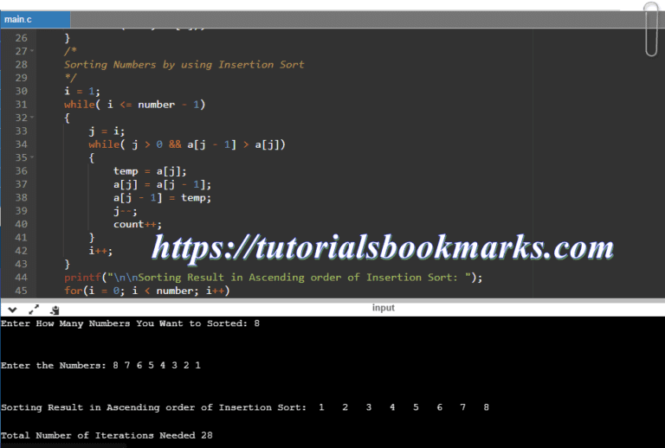Click console 'Sorting Result in Ascending order' output
The height and width of the screenshot is (448, 665).
[x=245, y=407]
